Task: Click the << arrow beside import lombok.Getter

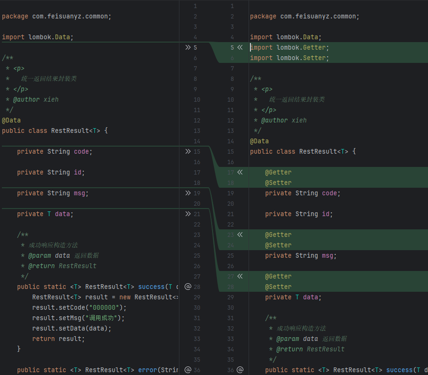Action: (240, 47)
